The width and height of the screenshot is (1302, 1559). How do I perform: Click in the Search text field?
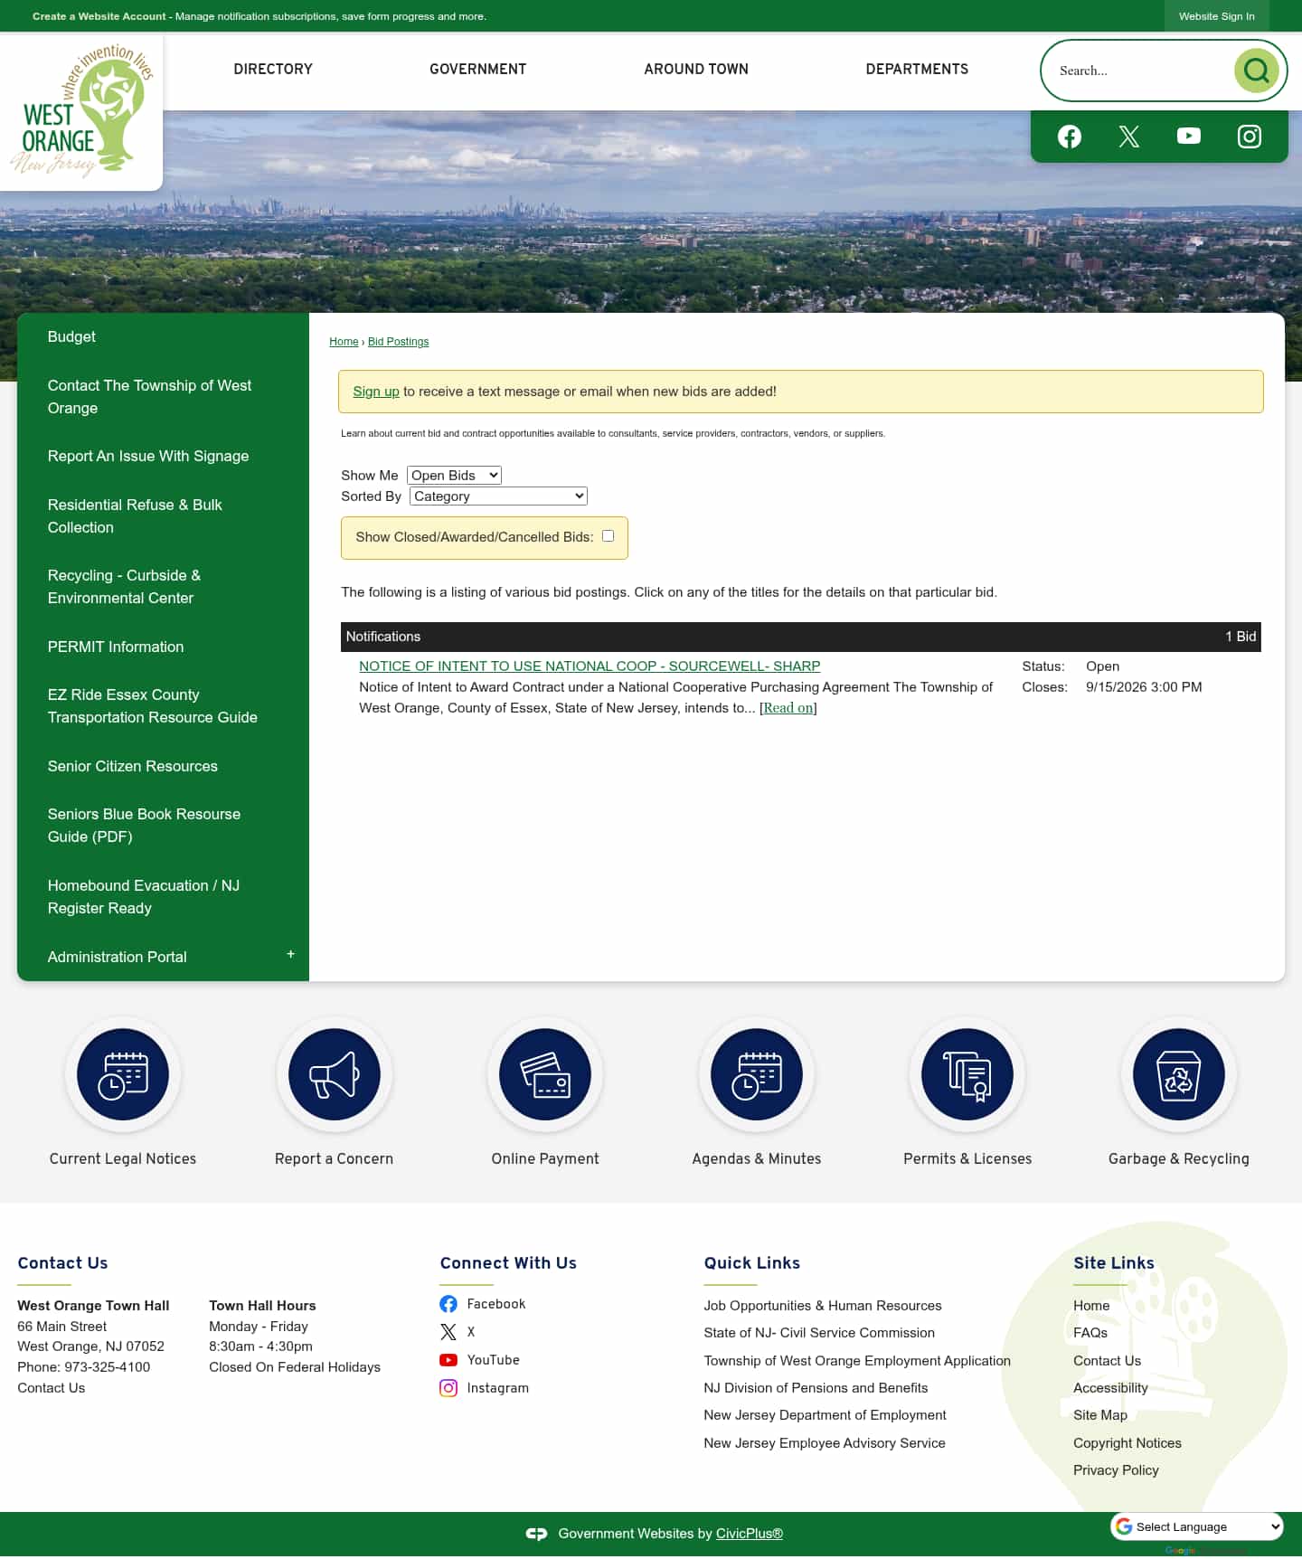tap(1139, 71)
